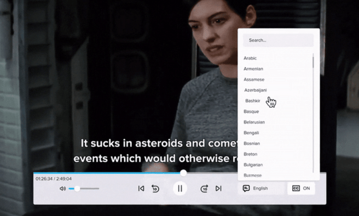
Task: Click the language Search field
Action: pyautogui.click(x=278, y=40)
